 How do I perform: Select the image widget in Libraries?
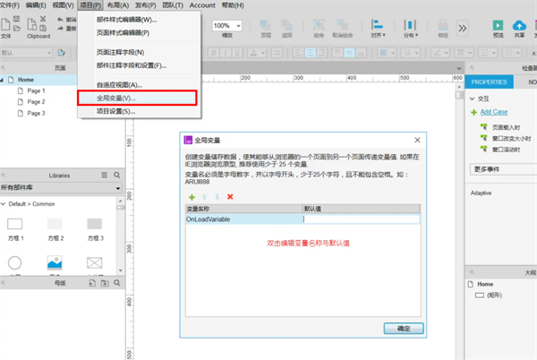[55, 263]
